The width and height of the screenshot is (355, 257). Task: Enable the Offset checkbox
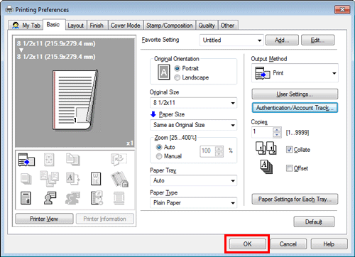pyautogui.click(x=289, y=168)
